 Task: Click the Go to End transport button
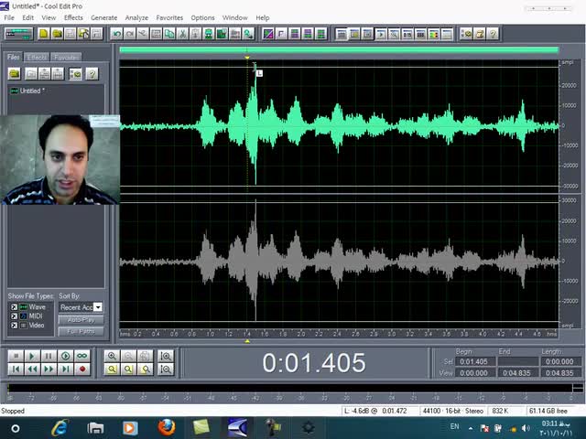click(x=65, y=369)
